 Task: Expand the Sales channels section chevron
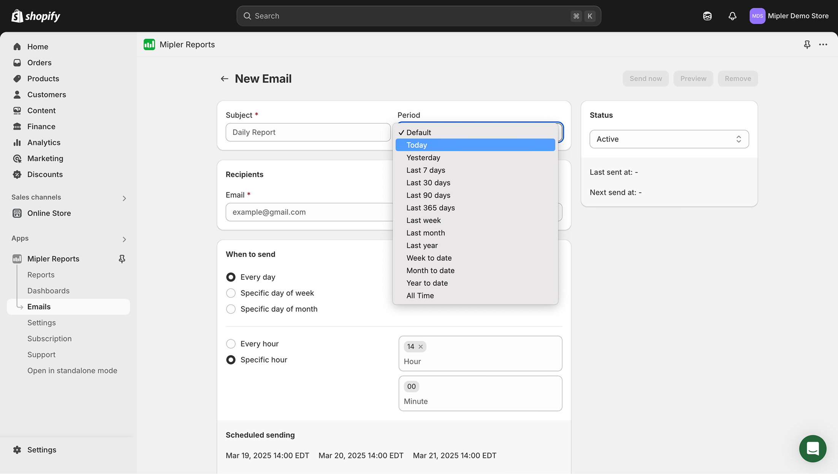(124, 198)
